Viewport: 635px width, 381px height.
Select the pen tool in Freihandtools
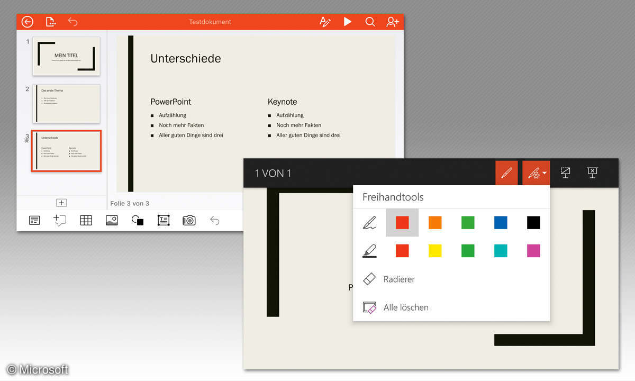tap(369, 223)
